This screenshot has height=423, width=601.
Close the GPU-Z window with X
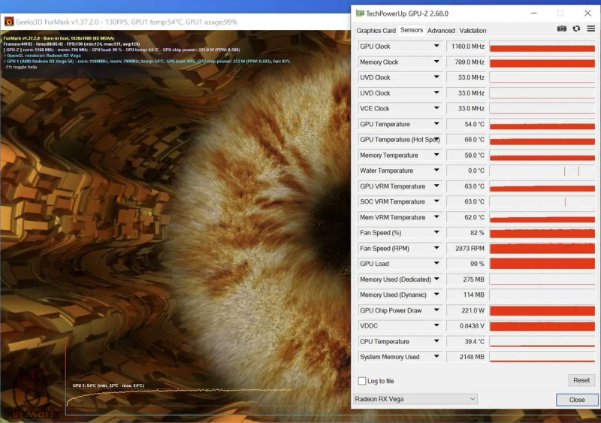coord(587,14)
